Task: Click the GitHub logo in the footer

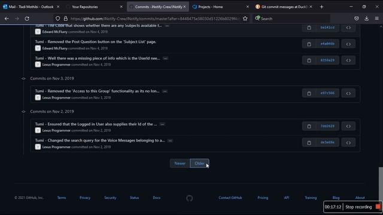Action: tap(189, 198)
